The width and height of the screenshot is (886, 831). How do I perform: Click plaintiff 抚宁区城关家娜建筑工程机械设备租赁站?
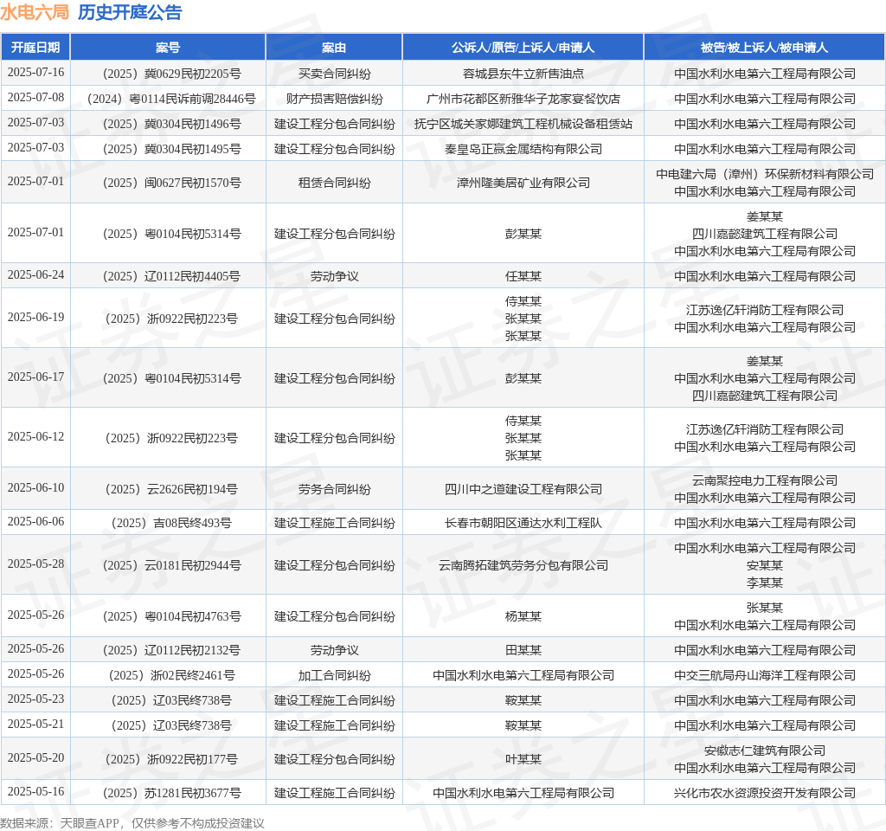coord(523,124)
